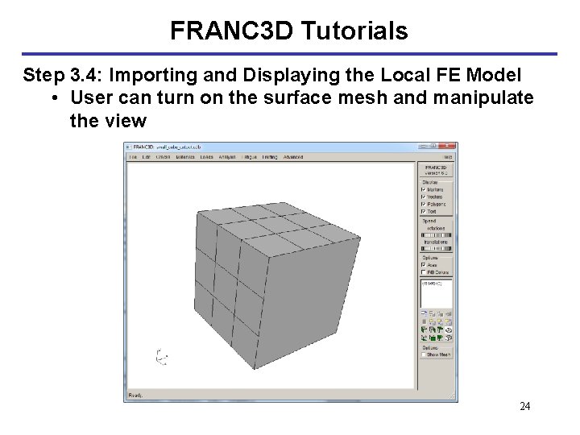Screen dimensions: 580x435
Task: Click second icon in top row of view icon grid
Action: click(x=433, y=313)
